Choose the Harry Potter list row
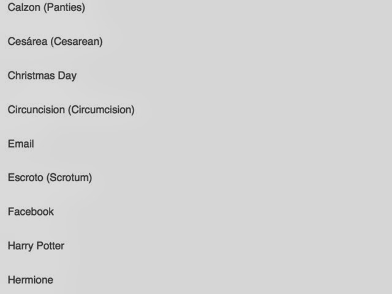Screen dimensions: 392x294 tap(36, 246)
